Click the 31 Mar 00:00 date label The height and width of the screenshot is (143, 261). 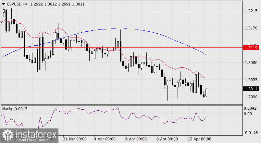point(75,139)
